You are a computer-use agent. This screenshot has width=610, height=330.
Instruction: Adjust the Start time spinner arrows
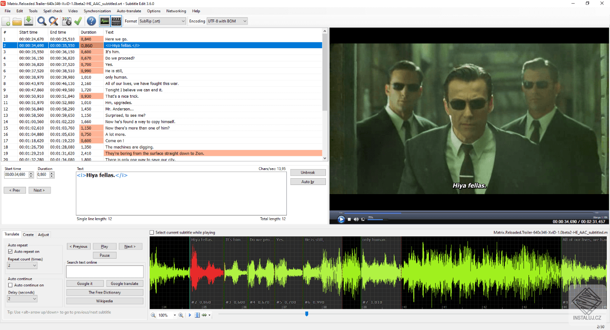[x=31, y=175]
